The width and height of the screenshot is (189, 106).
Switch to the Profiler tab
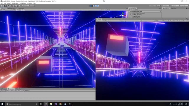click(19, 89)
